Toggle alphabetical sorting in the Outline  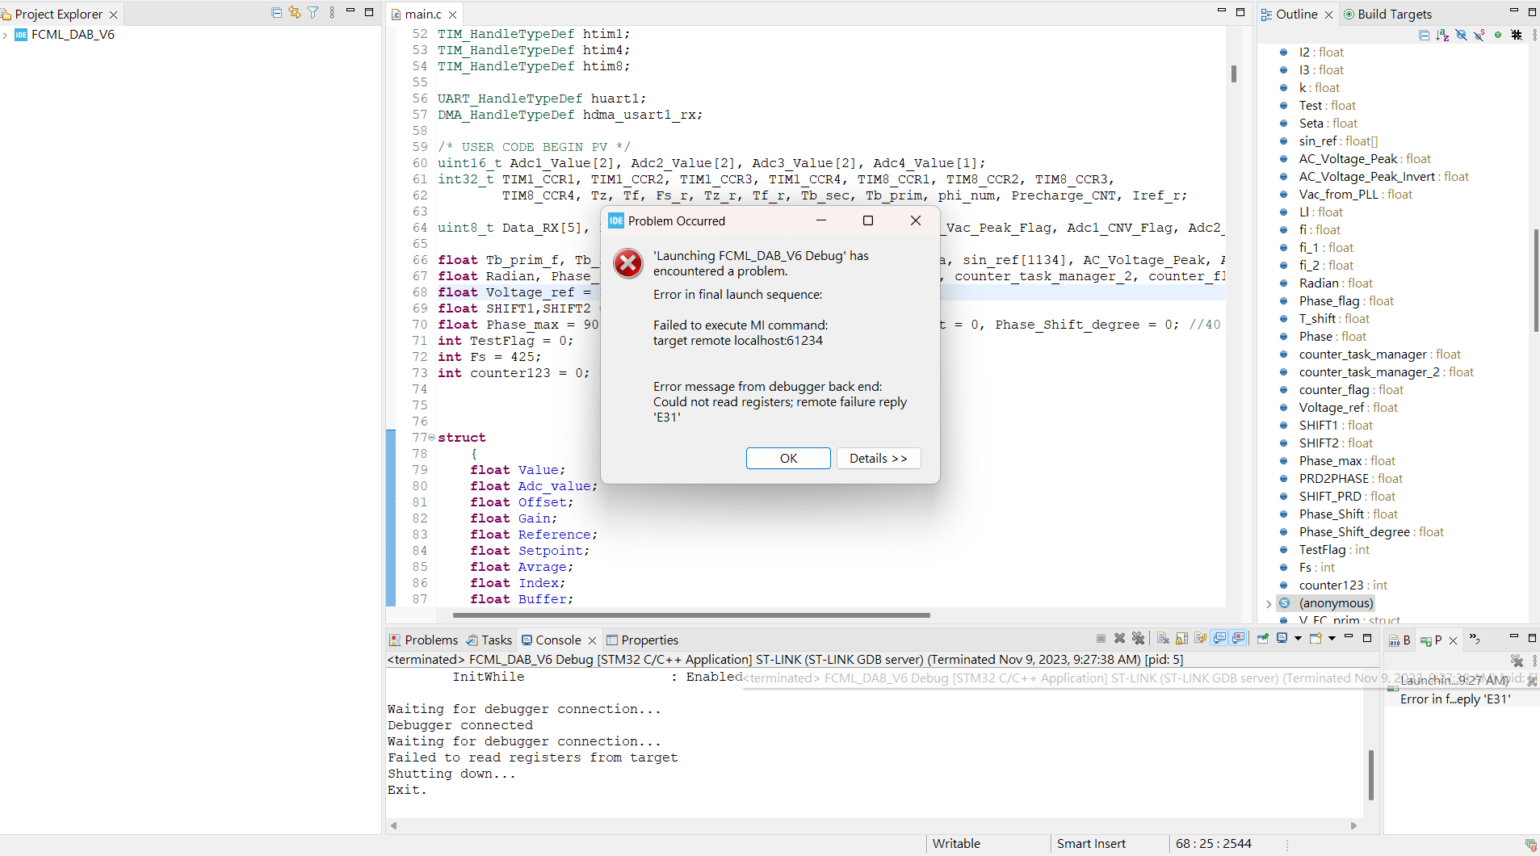pyautogui.click(x=1442, y=36)
